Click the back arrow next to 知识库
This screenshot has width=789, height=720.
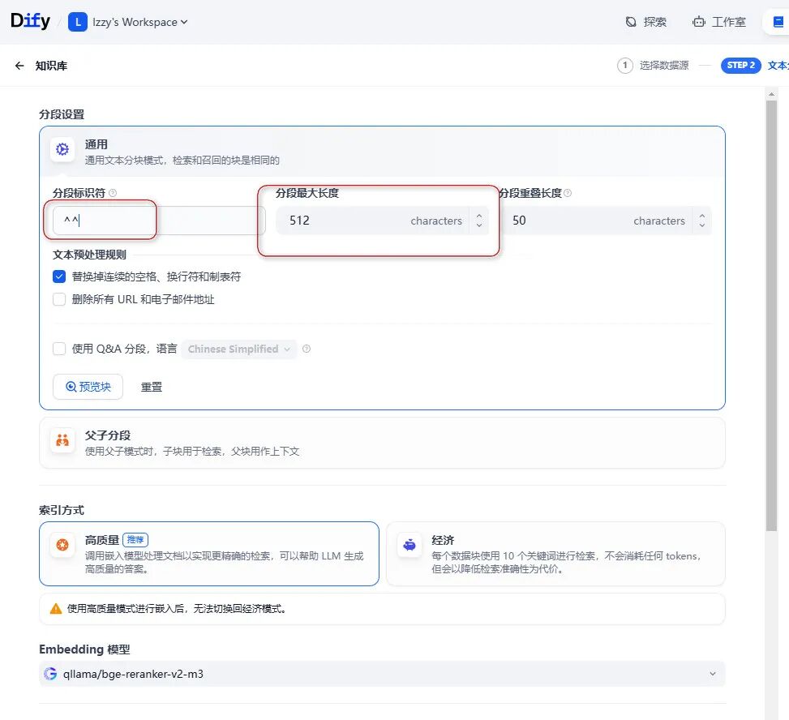pyautogui.click(x=19, y=66)
